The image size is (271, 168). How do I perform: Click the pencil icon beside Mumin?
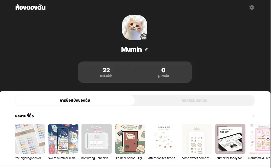point(146,49)
